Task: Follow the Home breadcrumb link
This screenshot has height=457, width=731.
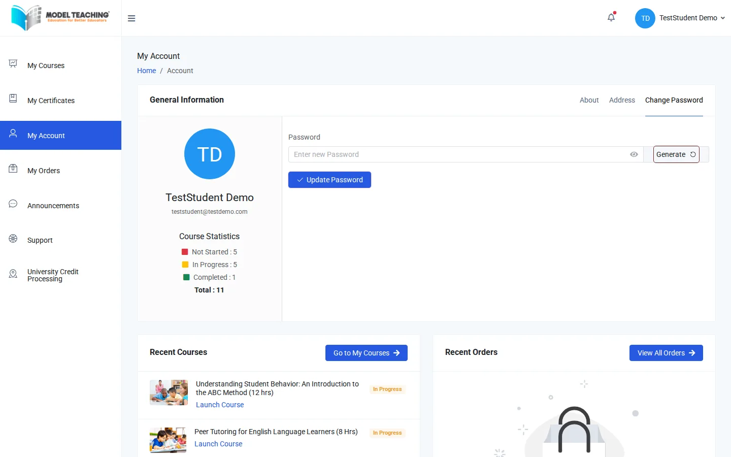Action: tap(146, 71)
